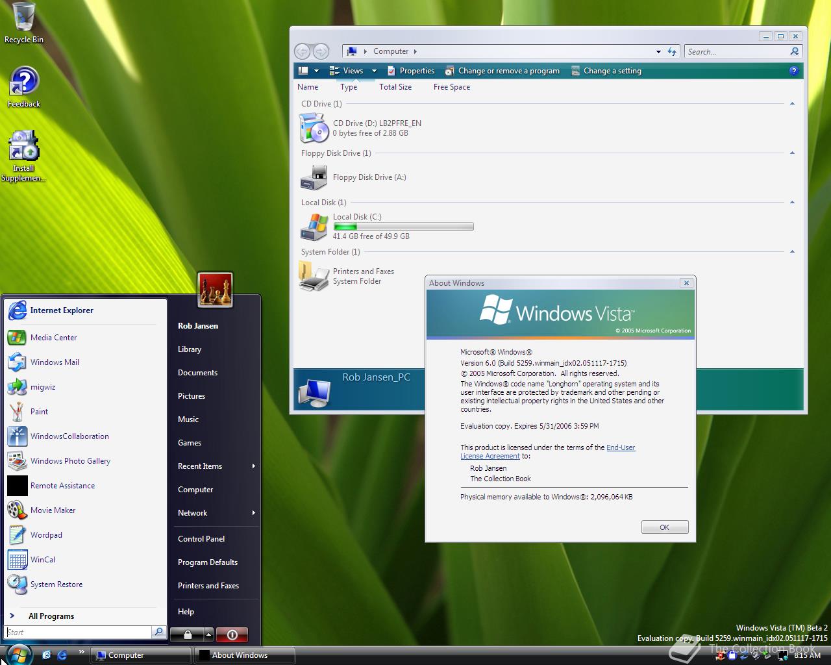This screenshot has width=831, height=665.
Task: Collapse the Local Disk group
Action: pos(792,203)
